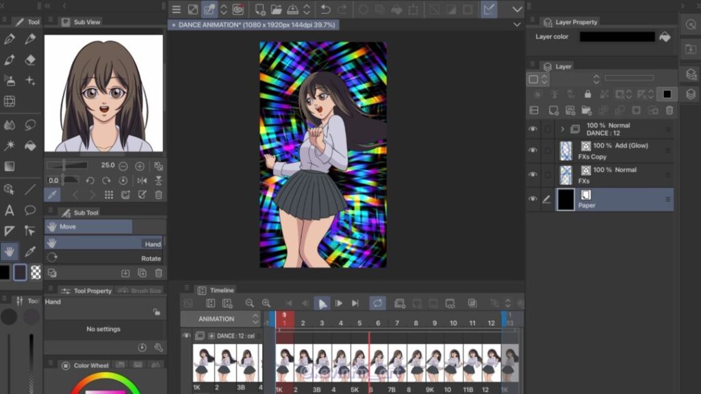This screenshot has height=394, width=701.
Task: Toggle the Tool Property lock icon
Action: click(x=157, y=312)
